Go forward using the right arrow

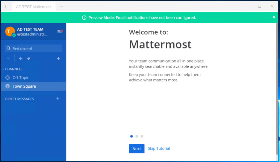(28, 58)
